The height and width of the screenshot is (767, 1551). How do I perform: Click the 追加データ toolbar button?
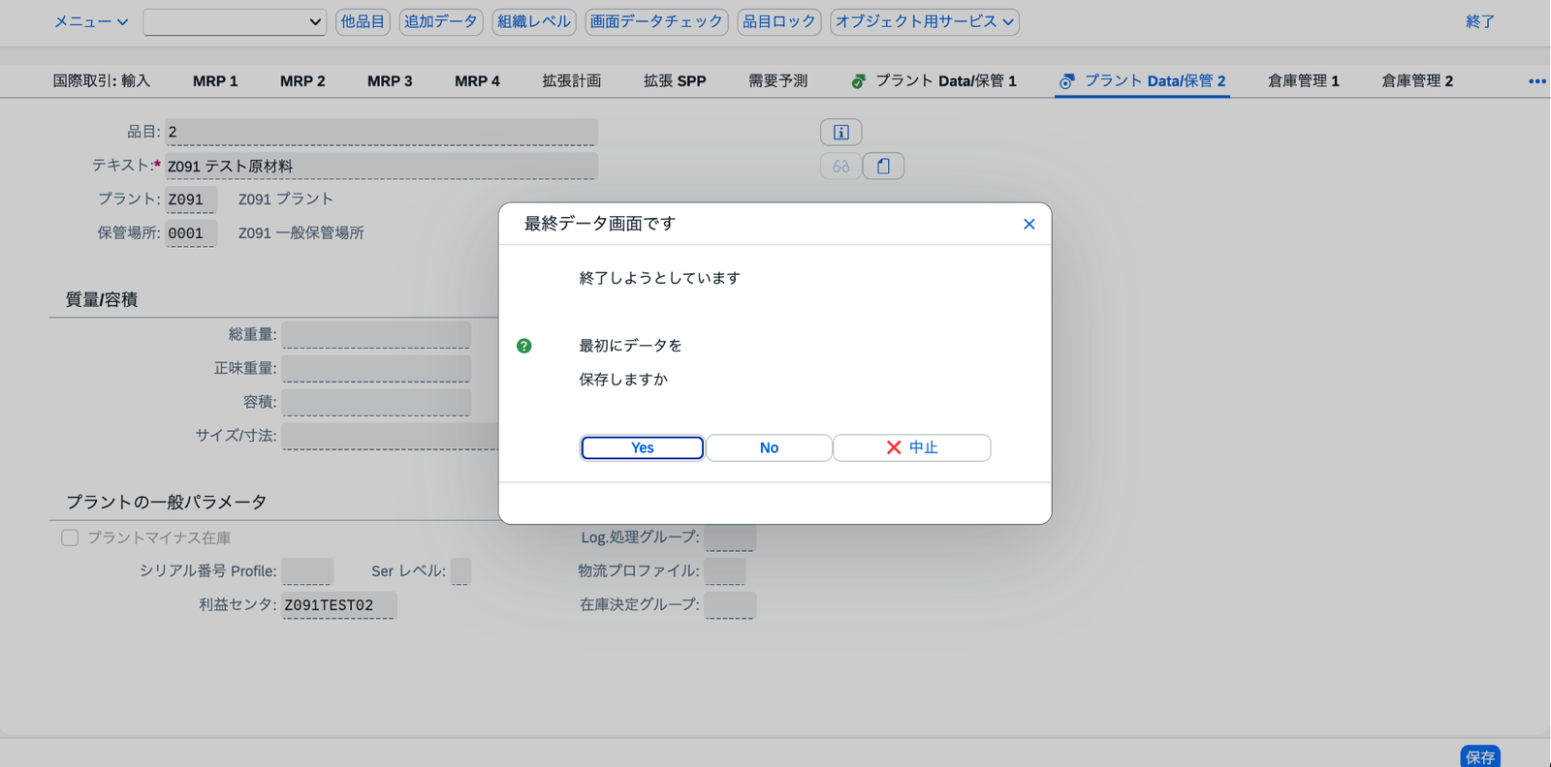click(441, 21)
